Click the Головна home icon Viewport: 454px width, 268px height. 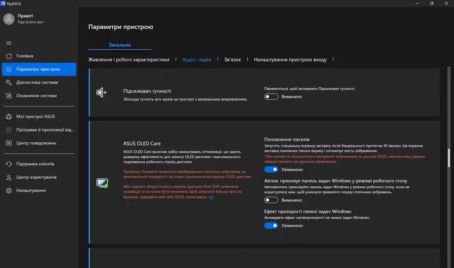click(9, 56)
